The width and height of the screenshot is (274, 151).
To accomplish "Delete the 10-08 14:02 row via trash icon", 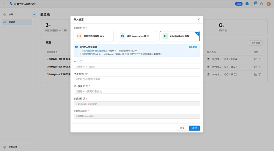I will 259,74.
